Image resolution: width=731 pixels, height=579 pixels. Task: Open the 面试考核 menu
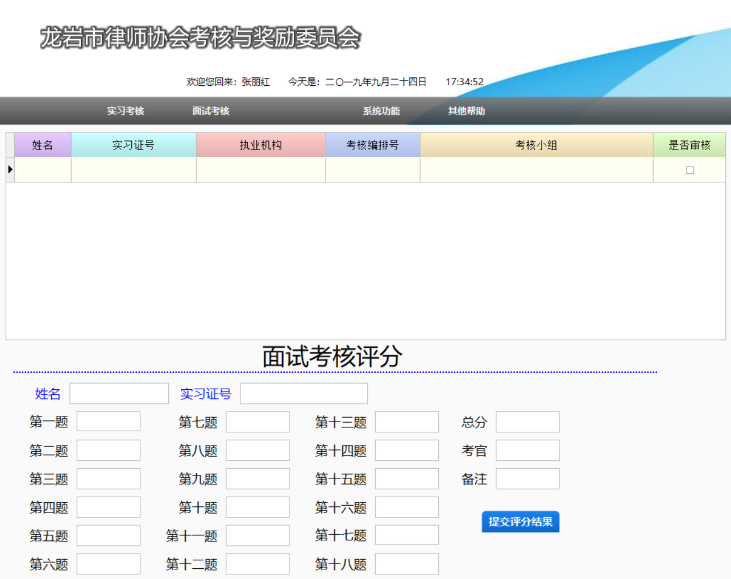click(x=211, y=111)
